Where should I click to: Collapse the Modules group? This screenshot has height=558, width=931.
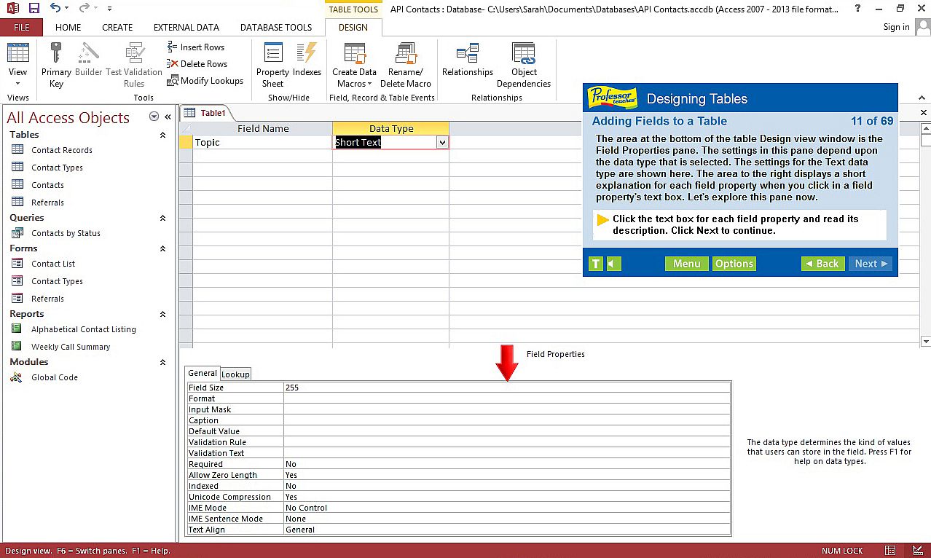pyautogui.click(x=162, y=362)
